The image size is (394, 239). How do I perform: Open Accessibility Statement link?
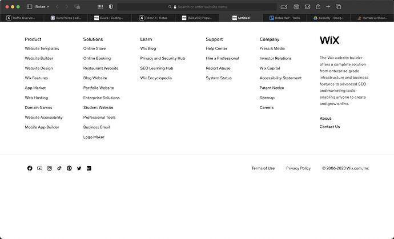pyautogui.click(x=280, y=78)
